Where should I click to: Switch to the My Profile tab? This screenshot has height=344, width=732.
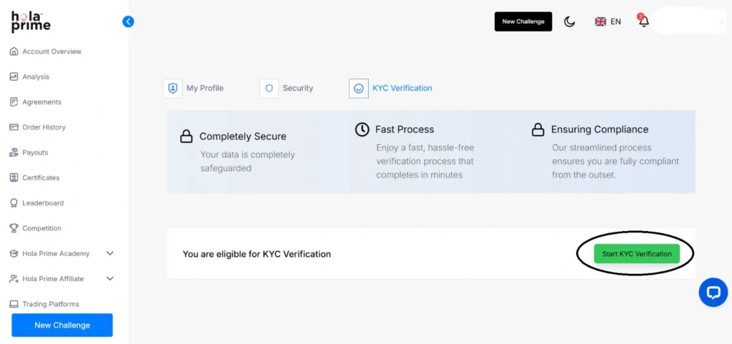(x=194, y=88)
